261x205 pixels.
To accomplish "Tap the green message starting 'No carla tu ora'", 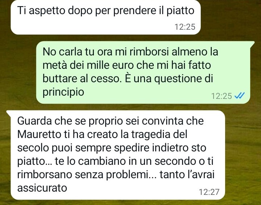I will click(143, 72).
